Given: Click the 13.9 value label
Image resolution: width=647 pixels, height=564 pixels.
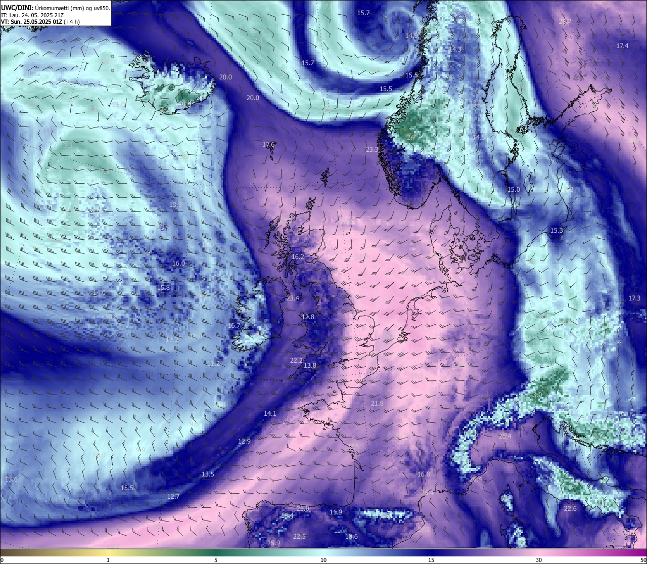Looking at the screenshot, I should [x=175, y=204].
